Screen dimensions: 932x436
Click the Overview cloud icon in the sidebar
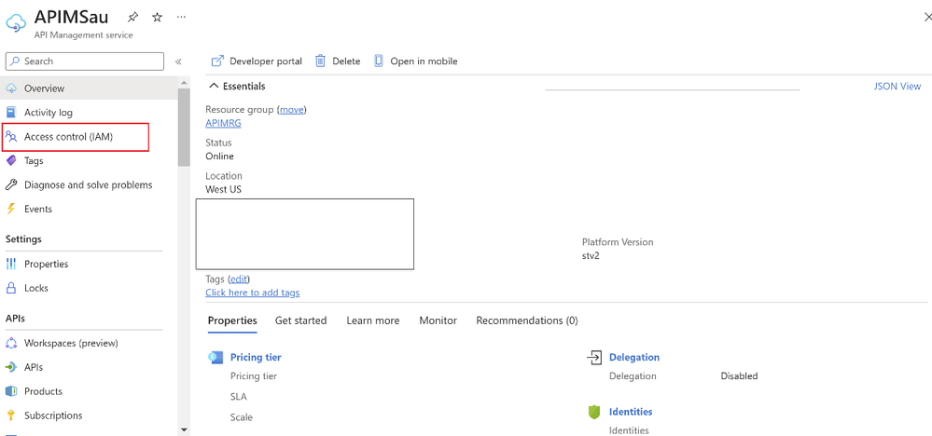(11, 89)
